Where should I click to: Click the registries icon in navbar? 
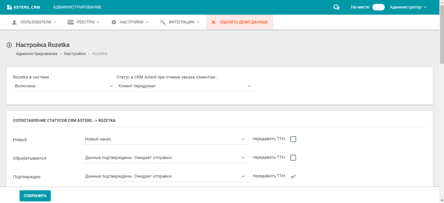71,22
